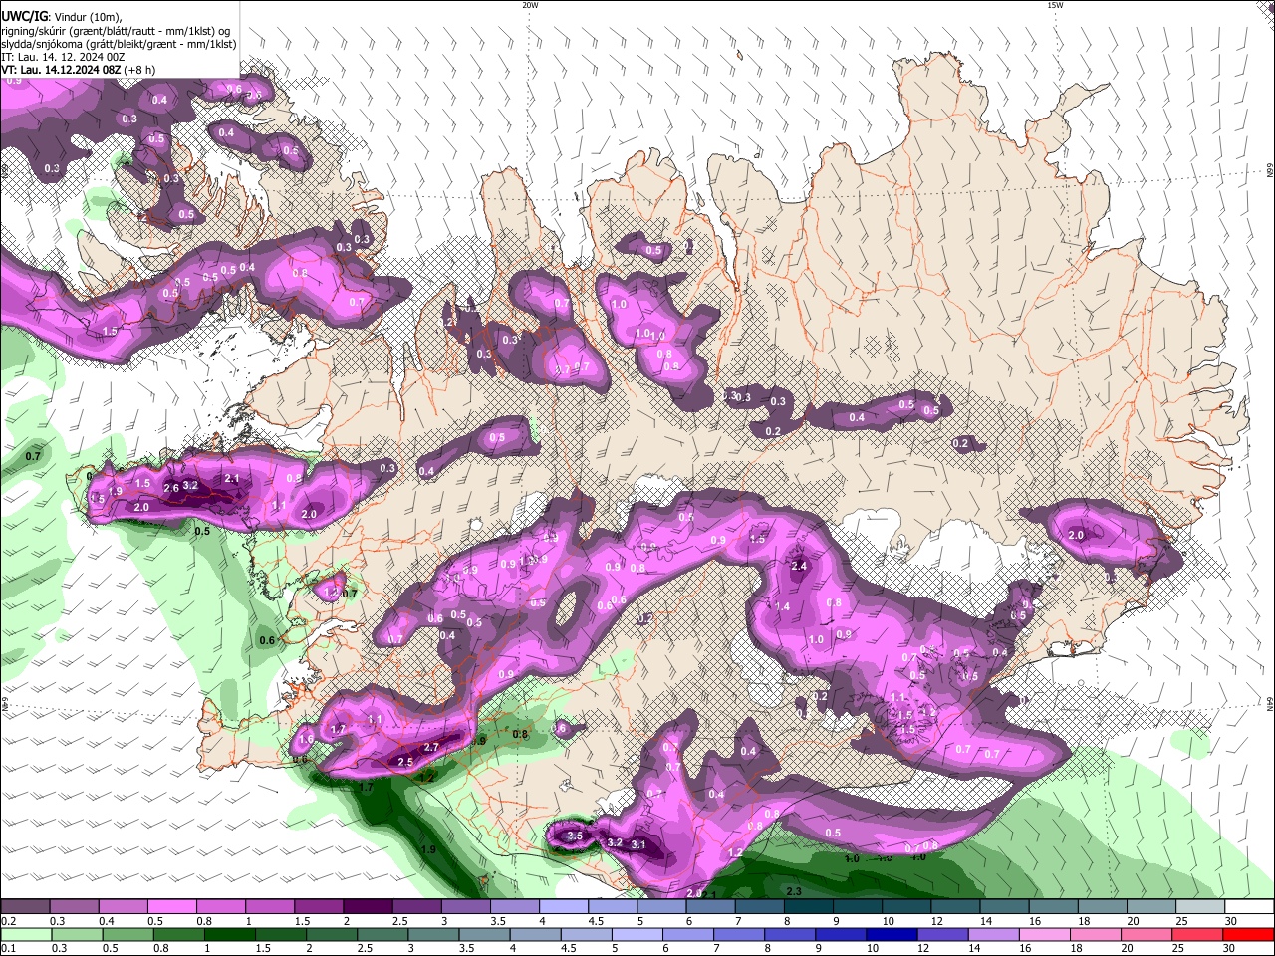Select the medium blue 8 rain legend swatch

tap(791, 934)
